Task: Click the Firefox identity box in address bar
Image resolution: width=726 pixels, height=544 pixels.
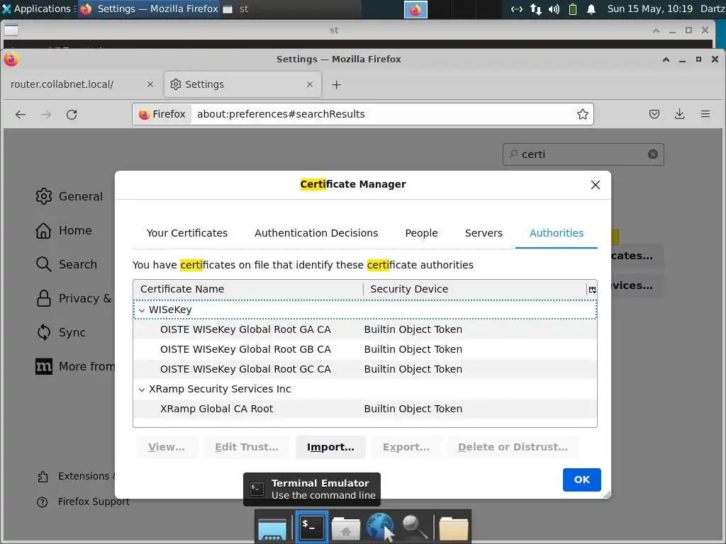Action: (162, 114)
